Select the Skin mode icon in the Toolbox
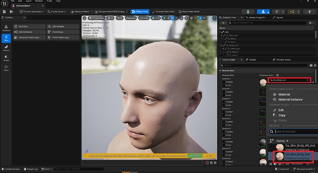 (x=6, y=38)
